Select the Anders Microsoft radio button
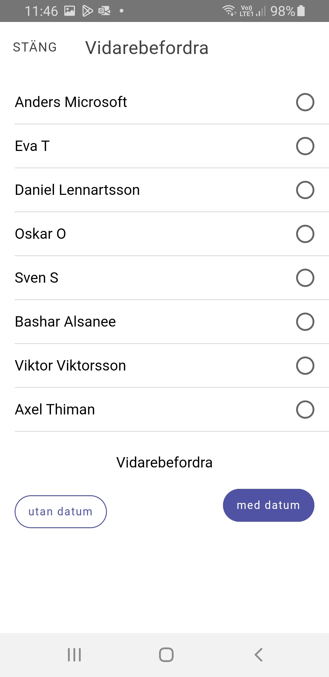The width and height of the screenshot is (329, 677). coord(305,102)
